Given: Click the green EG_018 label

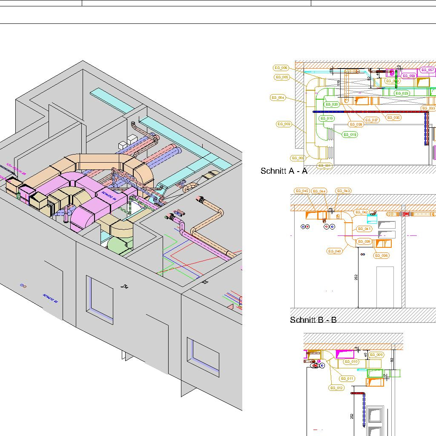Looking at the screenshot, I should point(350,135).
